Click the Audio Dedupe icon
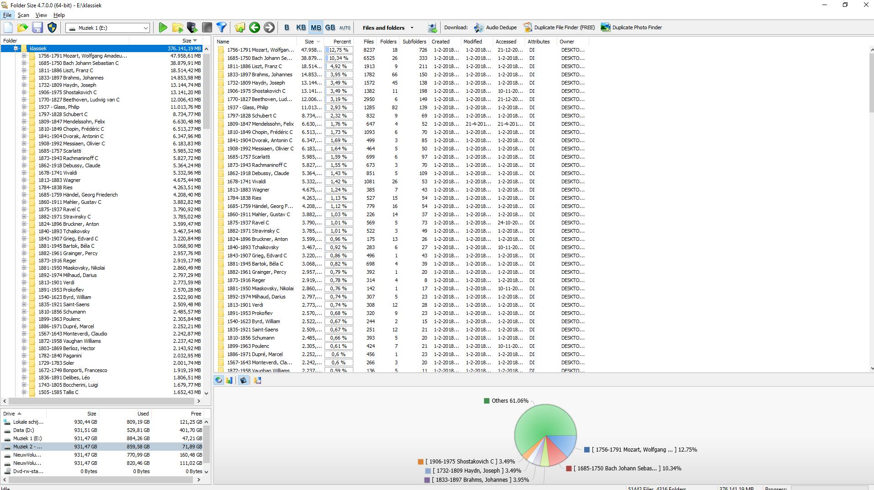Screen dimensions: 874x490 (x=479, y=27)
